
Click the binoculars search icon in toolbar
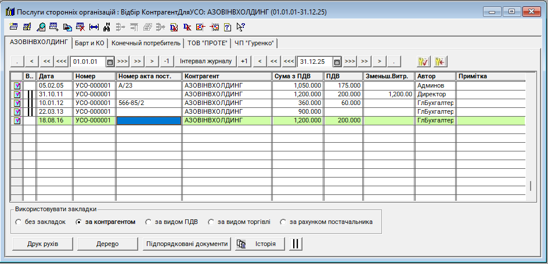106,27
